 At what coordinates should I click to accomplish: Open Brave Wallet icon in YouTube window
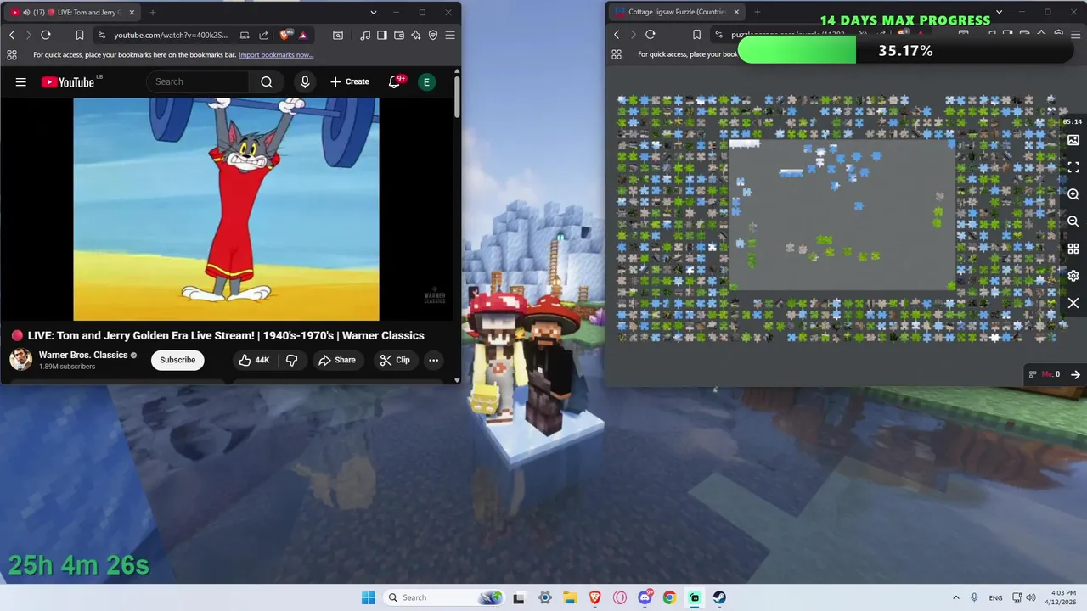[x=399, y=35]
